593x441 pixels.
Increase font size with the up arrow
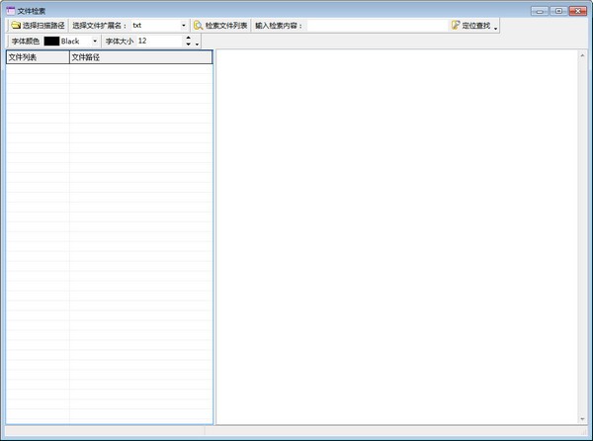[188, 38]
